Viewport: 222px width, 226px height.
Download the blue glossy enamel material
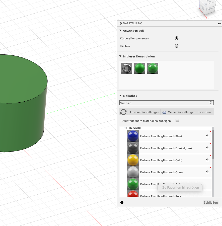(207, 136)
